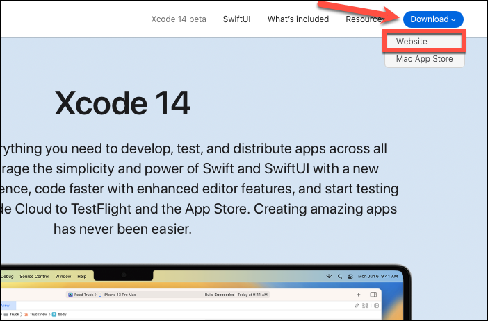Screen dimensions: 488x321
Task: Choose Mac App Store from the Download menu
Action: tap(424, 59)
